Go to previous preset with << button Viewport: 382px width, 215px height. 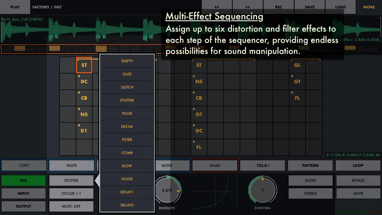click(x=217, y=7)
